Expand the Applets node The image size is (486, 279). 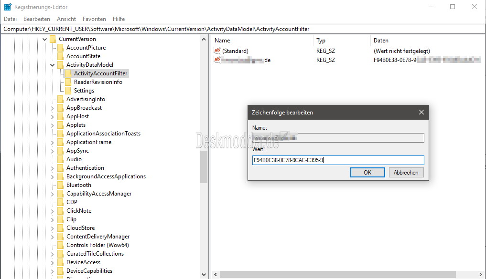pyautogui.click(x=53, y=125)
